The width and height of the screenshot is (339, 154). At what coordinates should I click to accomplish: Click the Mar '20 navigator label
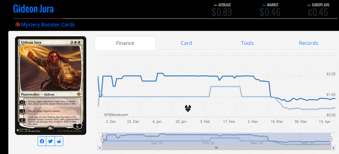257,143
